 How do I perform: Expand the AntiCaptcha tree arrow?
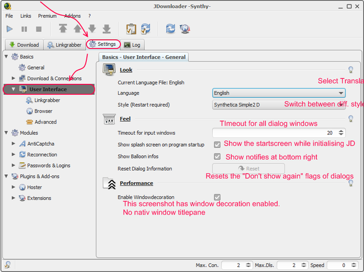coord(13,144)
